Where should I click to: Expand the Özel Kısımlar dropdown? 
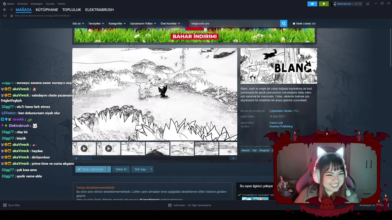pos(170,24)
